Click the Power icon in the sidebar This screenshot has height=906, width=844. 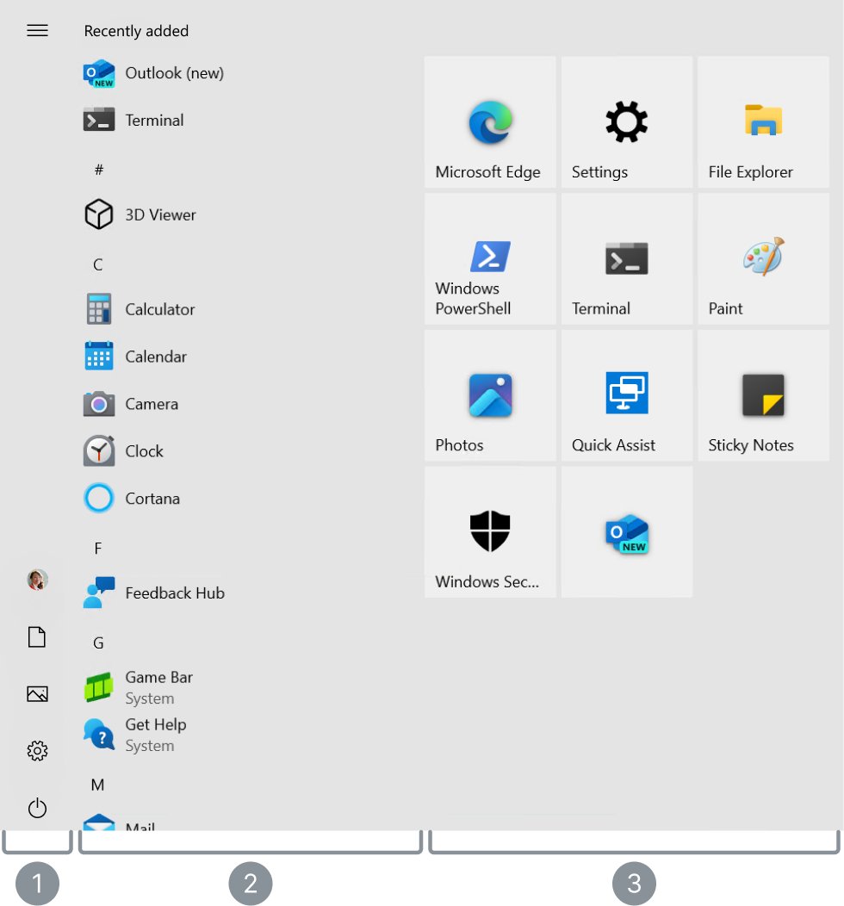[38, 808]
